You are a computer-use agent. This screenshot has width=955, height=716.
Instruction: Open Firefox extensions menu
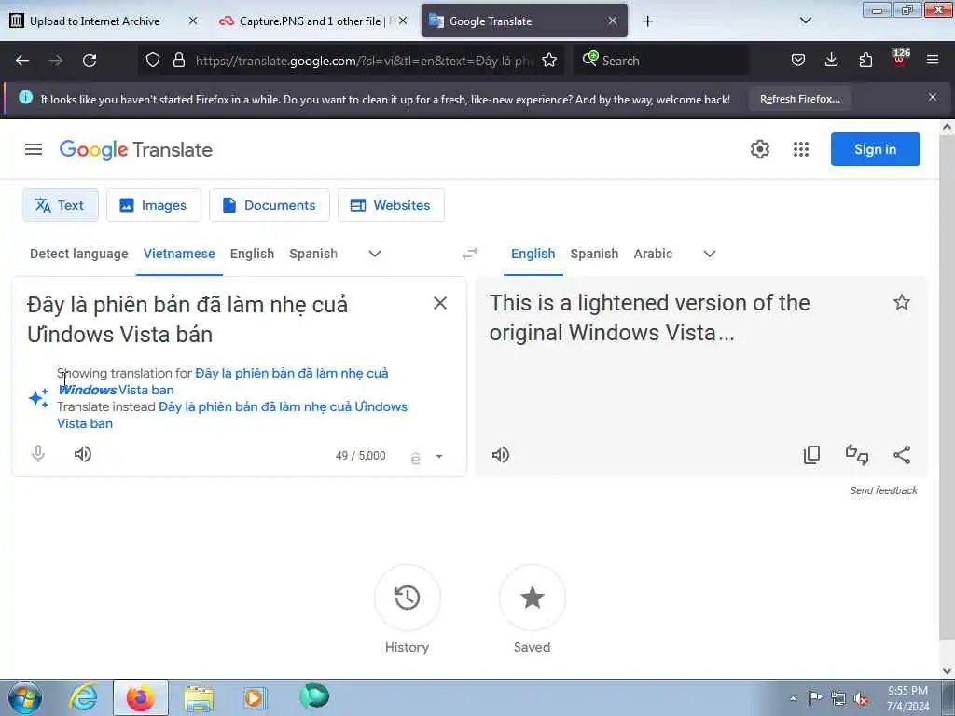coord(865,60)
